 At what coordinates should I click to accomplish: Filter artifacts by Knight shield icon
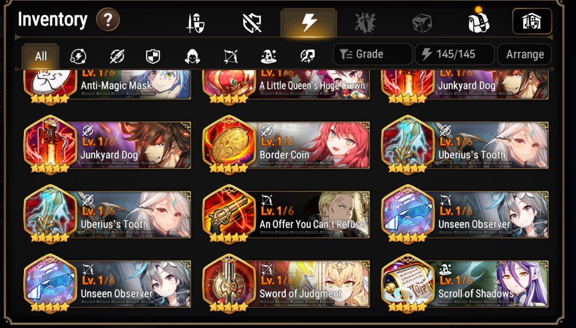[153, 57]
